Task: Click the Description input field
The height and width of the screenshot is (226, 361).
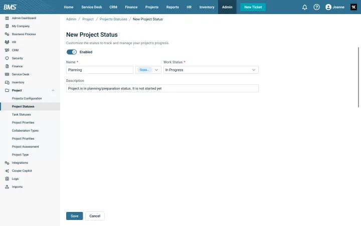Action: (162, 88)
